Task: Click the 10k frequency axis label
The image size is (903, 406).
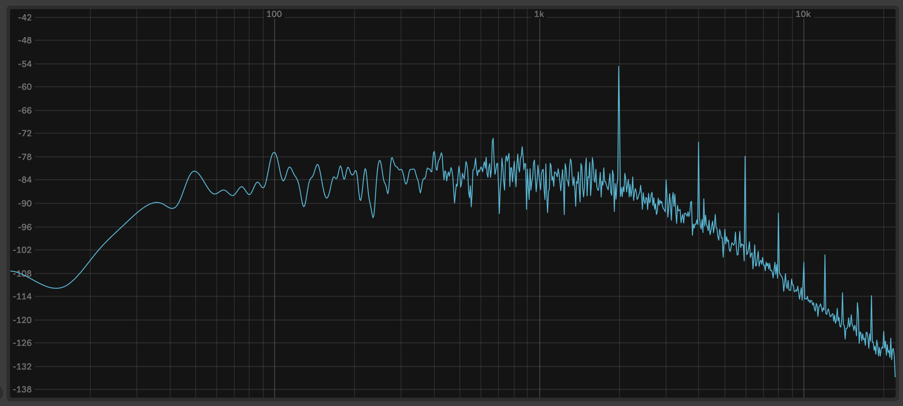Action: coord(803,14)
